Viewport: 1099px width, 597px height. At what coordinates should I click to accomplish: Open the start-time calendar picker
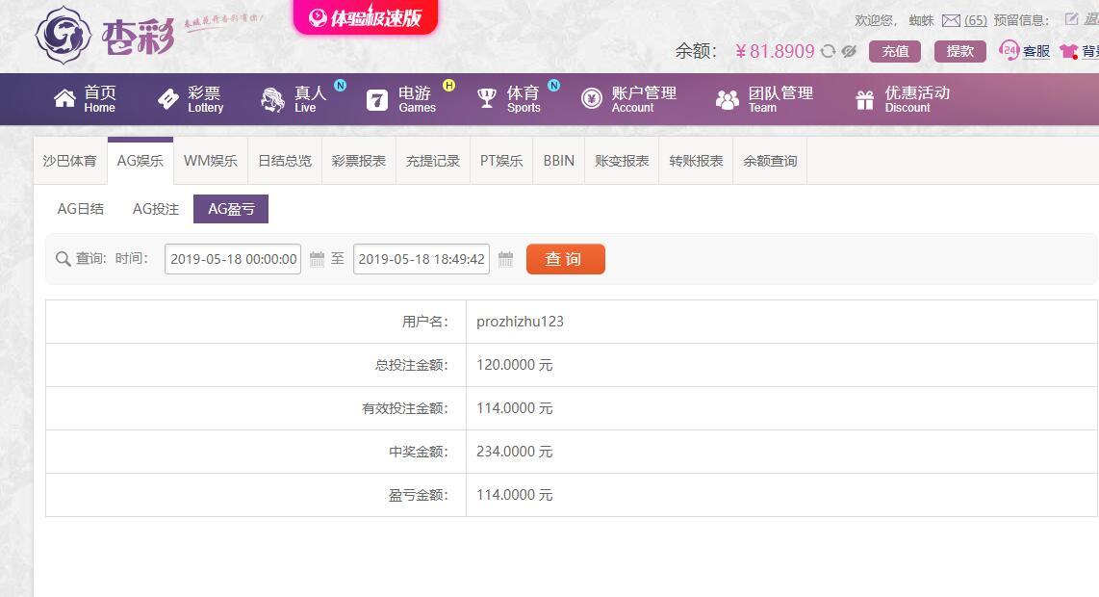[x=317, y=260]
